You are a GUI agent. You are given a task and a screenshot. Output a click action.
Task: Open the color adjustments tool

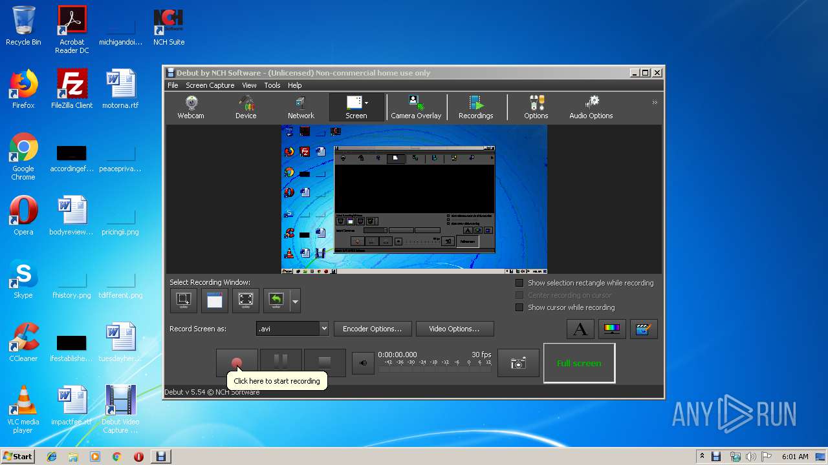pyautogui.click(x=611, y=329)
